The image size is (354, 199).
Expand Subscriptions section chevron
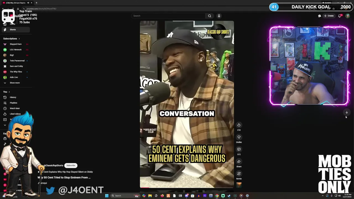(x=19, y=39)
